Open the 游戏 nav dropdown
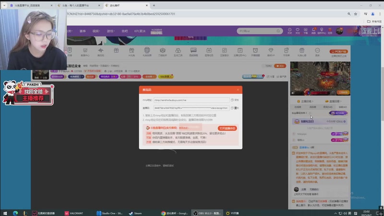384x216 pixels. [110, 31]
